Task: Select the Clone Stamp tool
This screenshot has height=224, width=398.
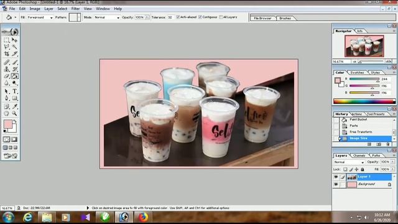Action: [6, 69]
